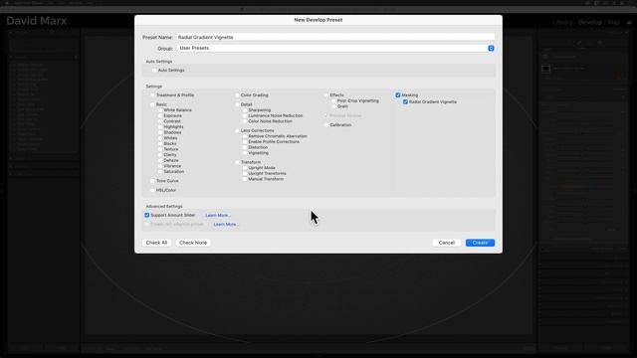Create the new develop preset
Image resolution: width=637 pixels, height=358 pixels.
tap(480, 243)
